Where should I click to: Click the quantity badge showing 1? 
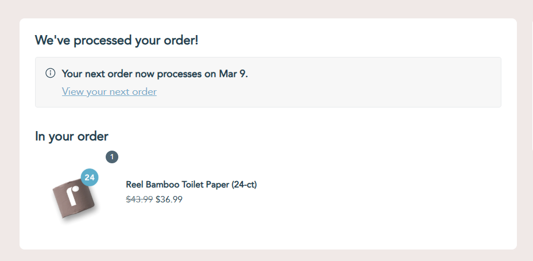tap(112, 156)
